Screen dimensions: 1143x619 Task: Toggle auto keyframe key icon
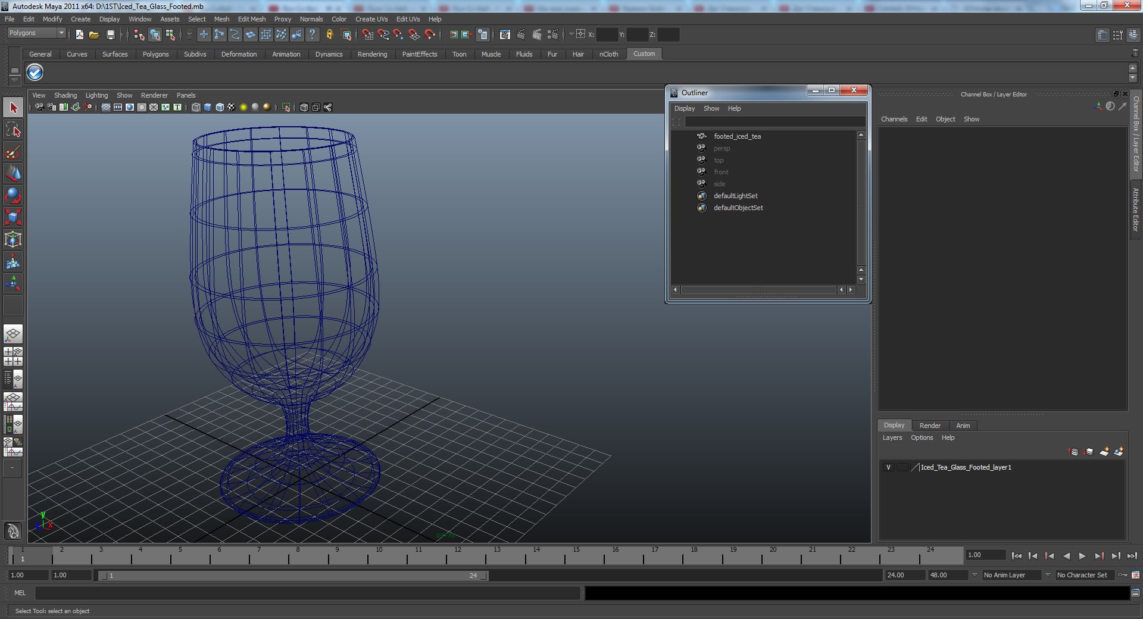(1123, 575)
